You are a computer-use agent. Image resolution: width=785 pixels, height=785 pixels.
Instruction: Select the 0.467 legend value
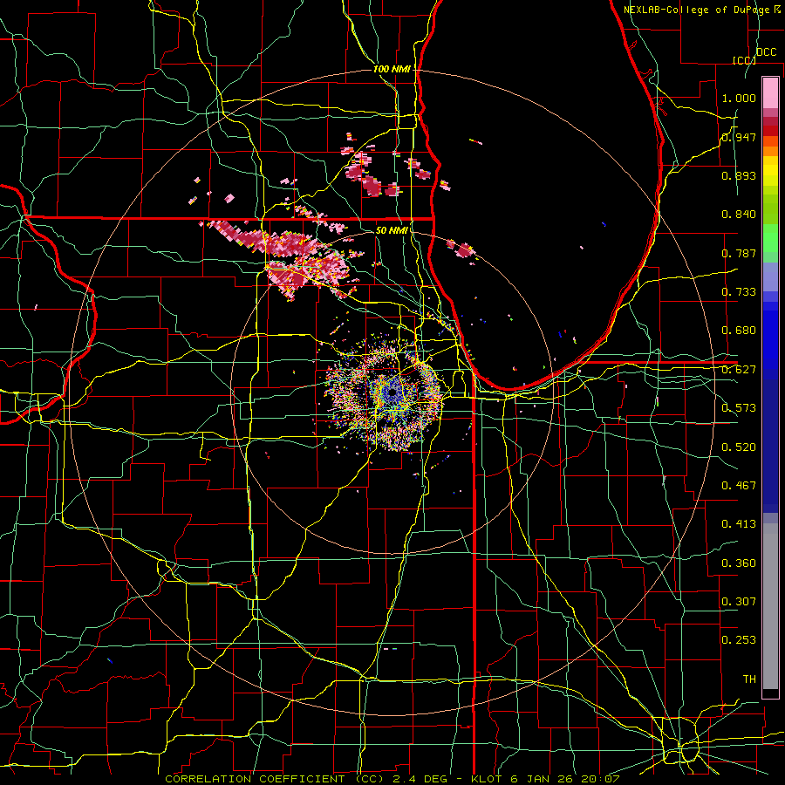[739, 485]
